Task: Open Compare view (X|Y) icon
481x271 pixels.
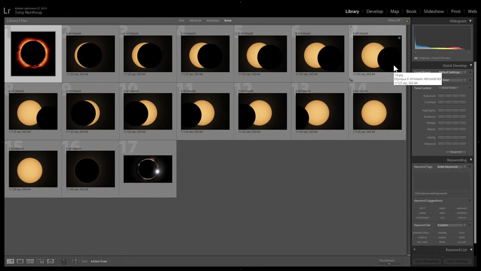Action: 30,261
